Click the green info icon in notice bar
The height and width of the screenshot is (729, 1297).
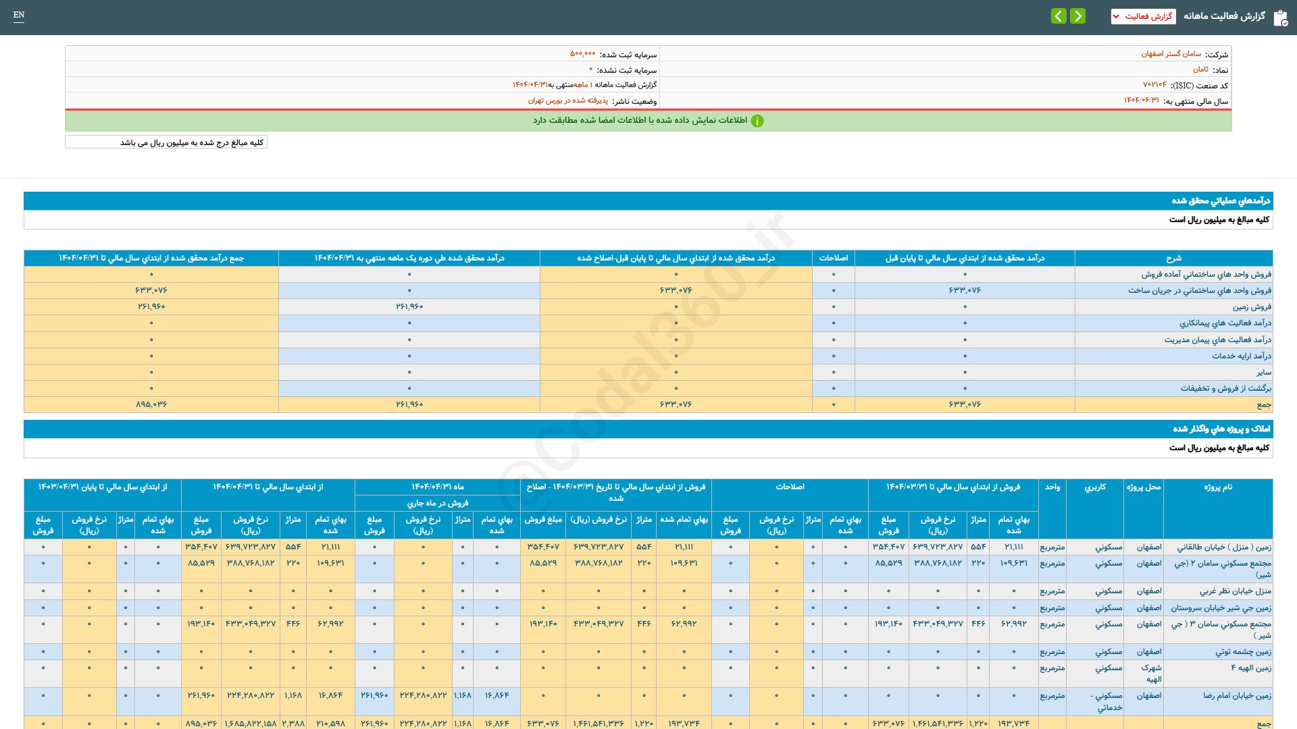tap(757, 121)
